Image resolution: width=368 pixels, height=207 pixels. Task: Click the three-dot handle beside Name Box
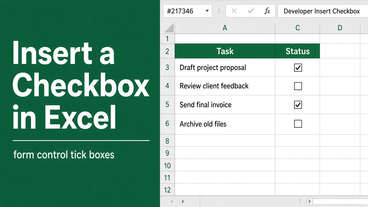(x=219, y=11)
